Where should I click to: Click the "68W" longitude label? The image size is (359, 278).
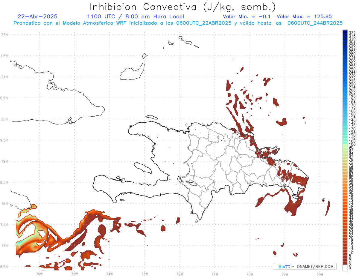[320, 274]
